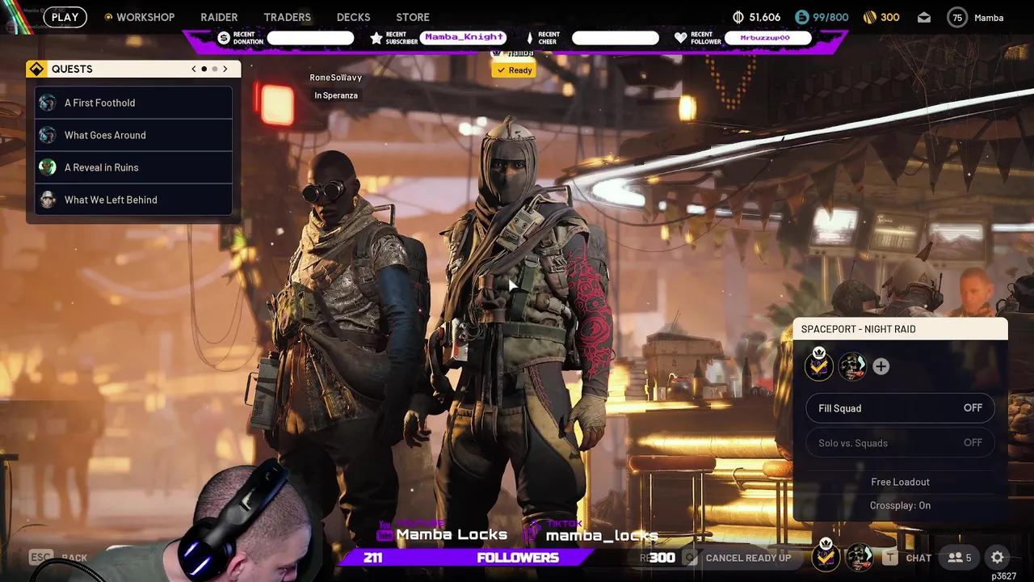Click the Mrbuzzup00 follower name field
The image size is (1034, 582).
pos(768,38)
